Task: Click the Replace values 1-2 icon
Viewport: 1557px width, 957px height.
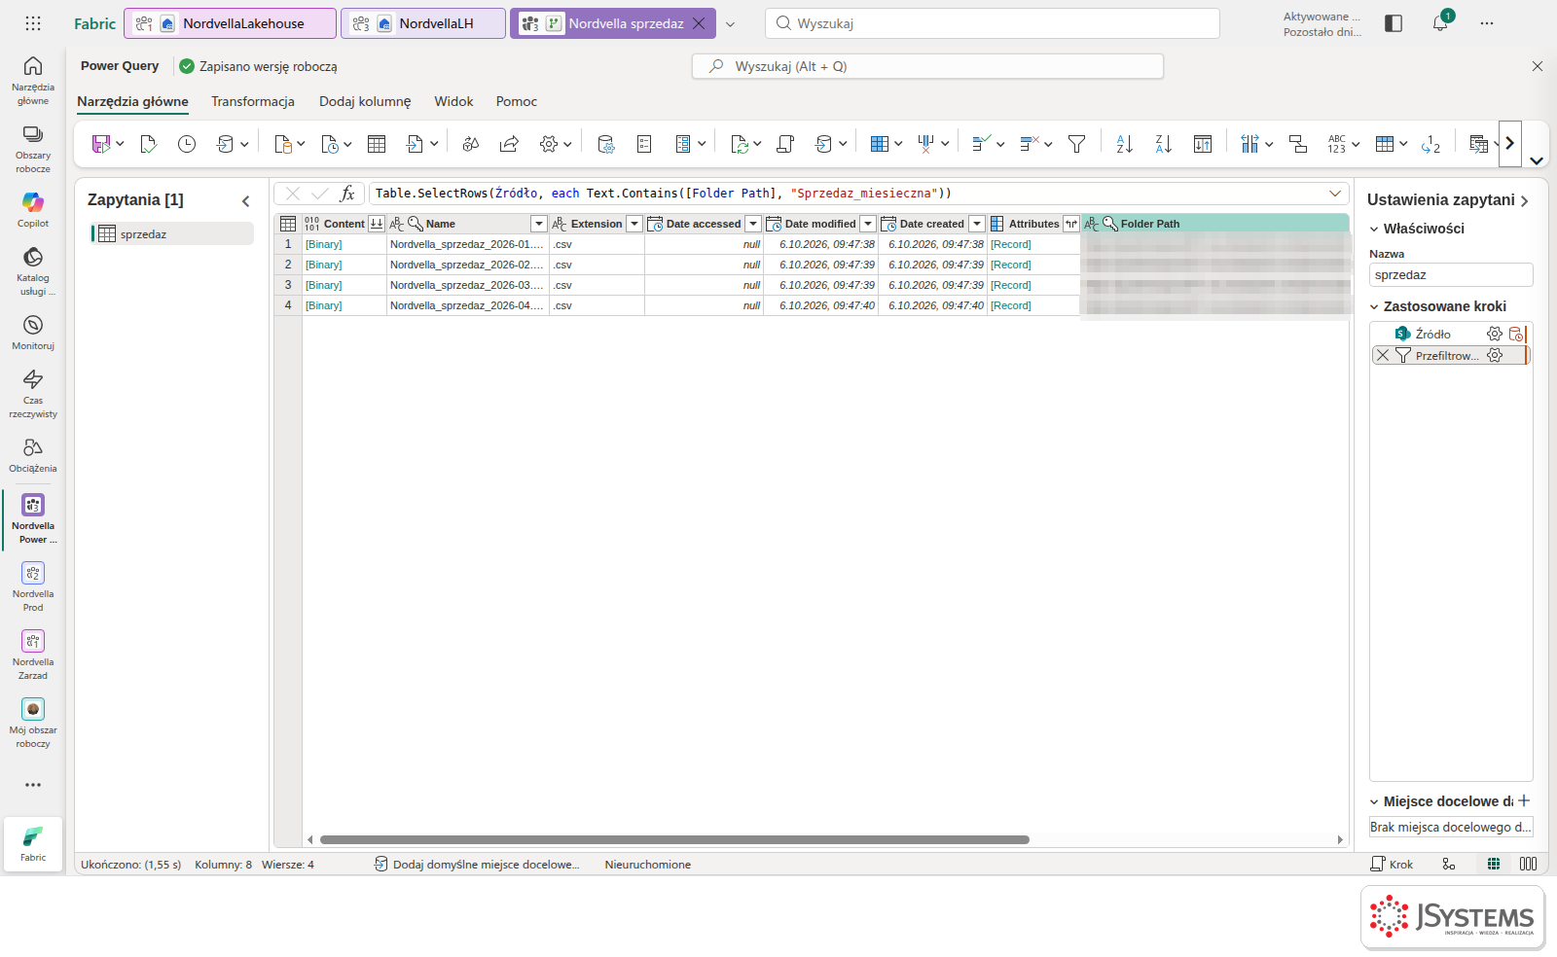Action: coord(1430,144)
